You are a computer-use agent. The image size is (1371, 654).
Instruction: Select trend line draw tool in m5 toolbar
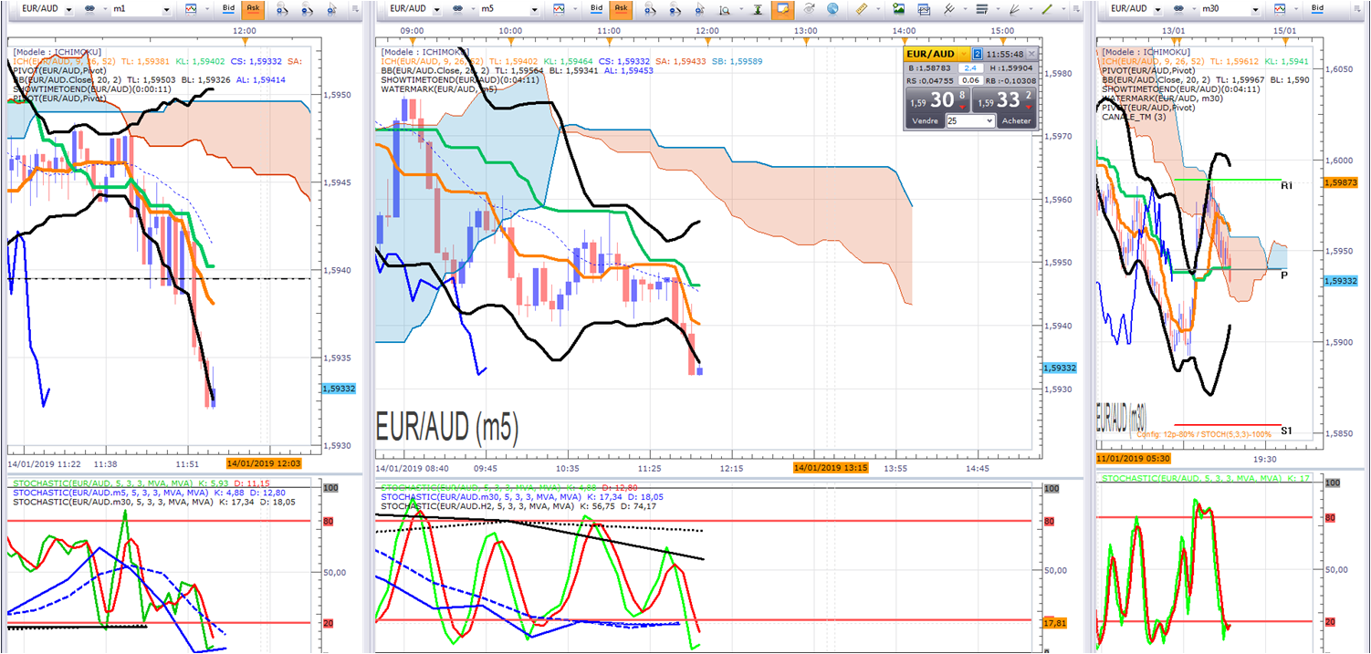(x=1047, y=9)
